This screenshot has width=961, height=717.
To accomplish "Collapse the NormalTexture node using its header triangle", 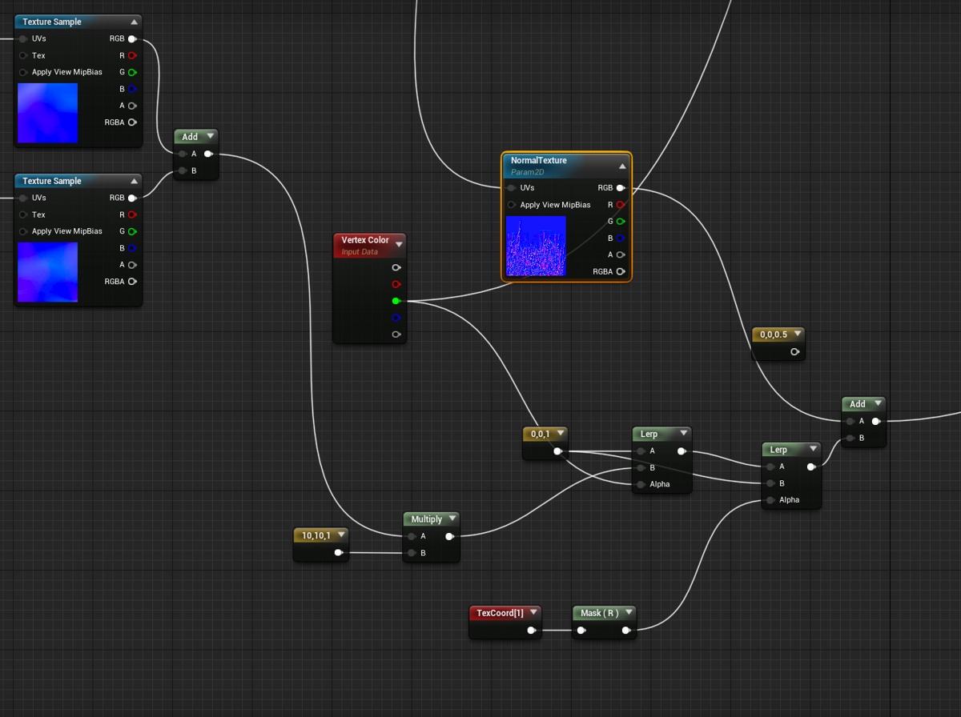I will 621,166.
